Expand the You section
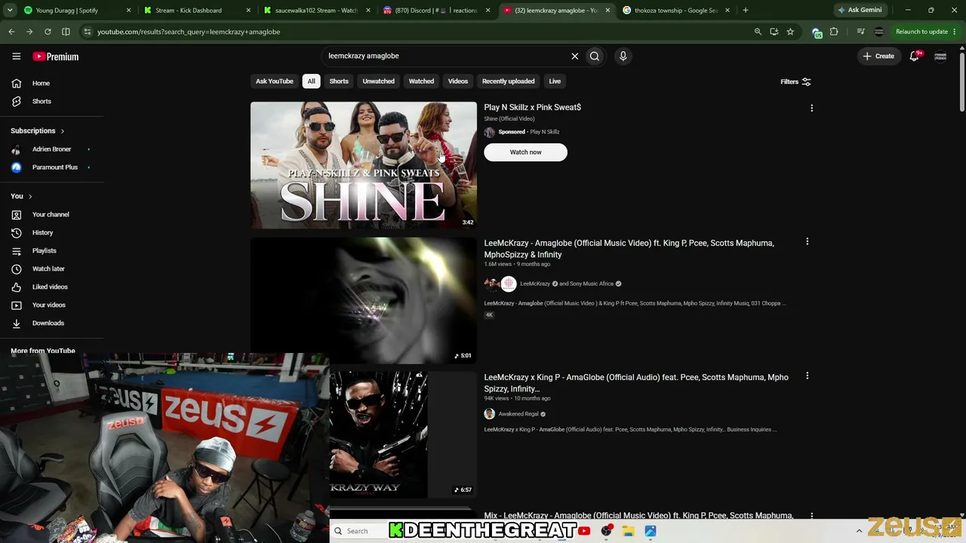 [x=21, y=196]
